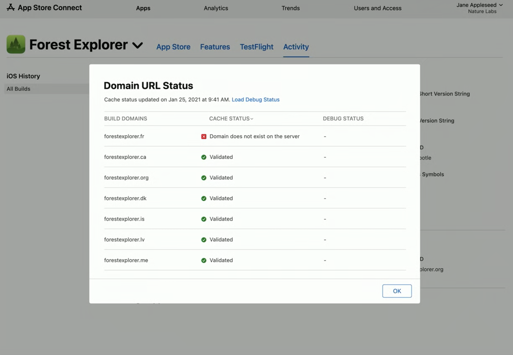Click the forestexplorer.me domain cell

click(126, 261)
